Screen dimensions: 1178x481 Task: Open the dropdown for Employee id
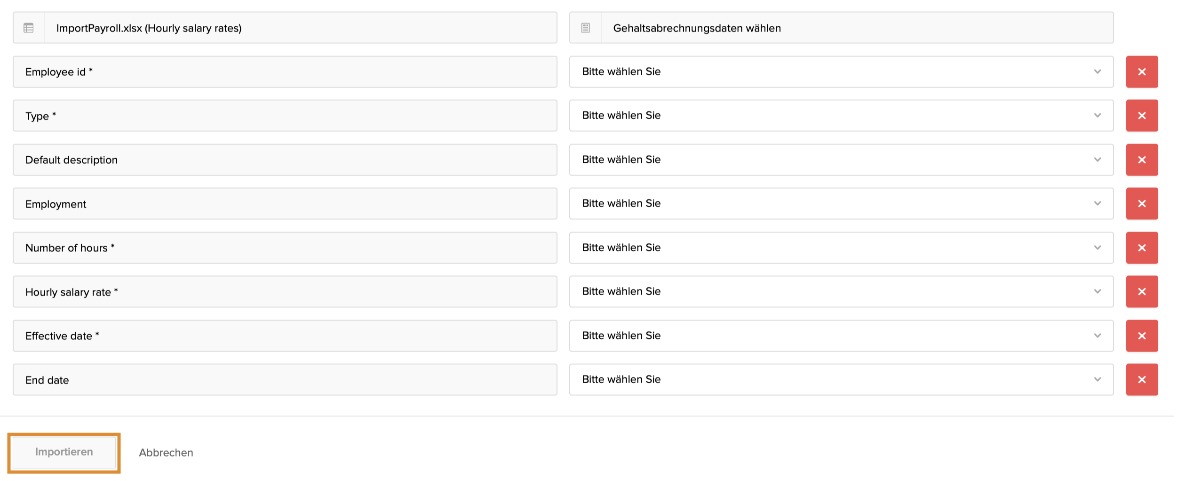tap(841, 72)
